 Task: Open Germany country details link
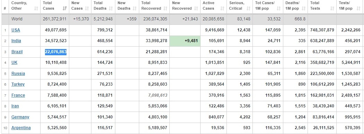click(20, 117)
